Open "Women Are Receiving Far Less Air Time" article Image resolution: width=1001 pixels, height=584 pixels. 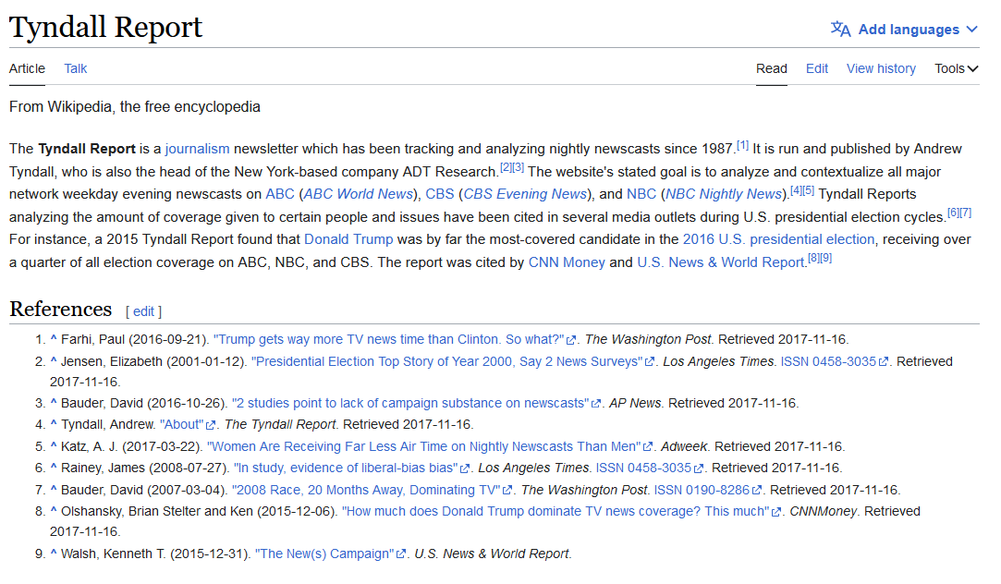point(424,446)
